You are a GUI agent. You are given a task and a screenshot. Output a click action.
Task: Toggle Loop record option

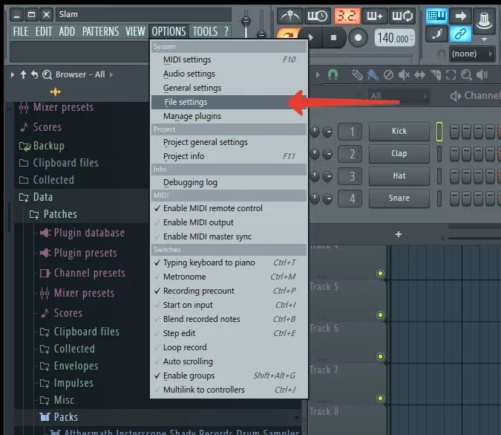point(229,347)
